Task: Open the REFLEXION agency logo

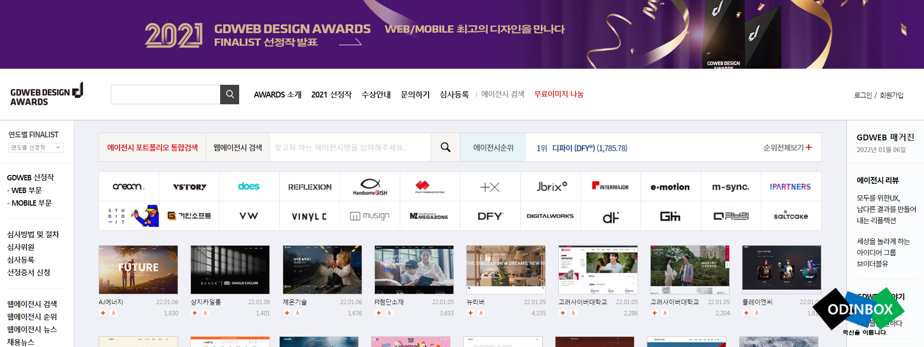Action: pyautogui.click(x=309, y=187)
